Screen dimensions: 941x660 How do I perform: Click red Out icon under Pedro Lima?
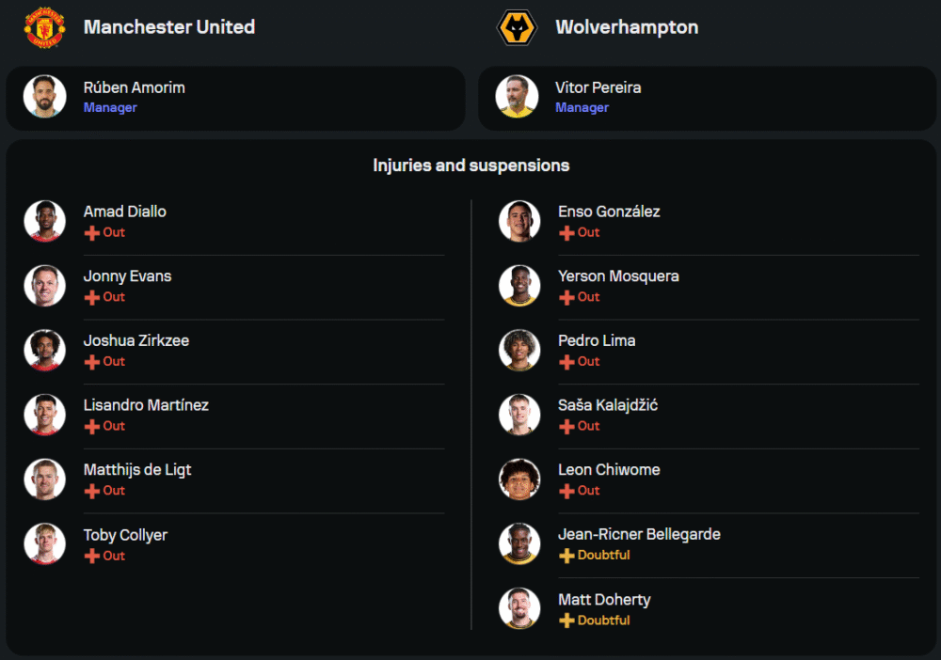[566, 362]
